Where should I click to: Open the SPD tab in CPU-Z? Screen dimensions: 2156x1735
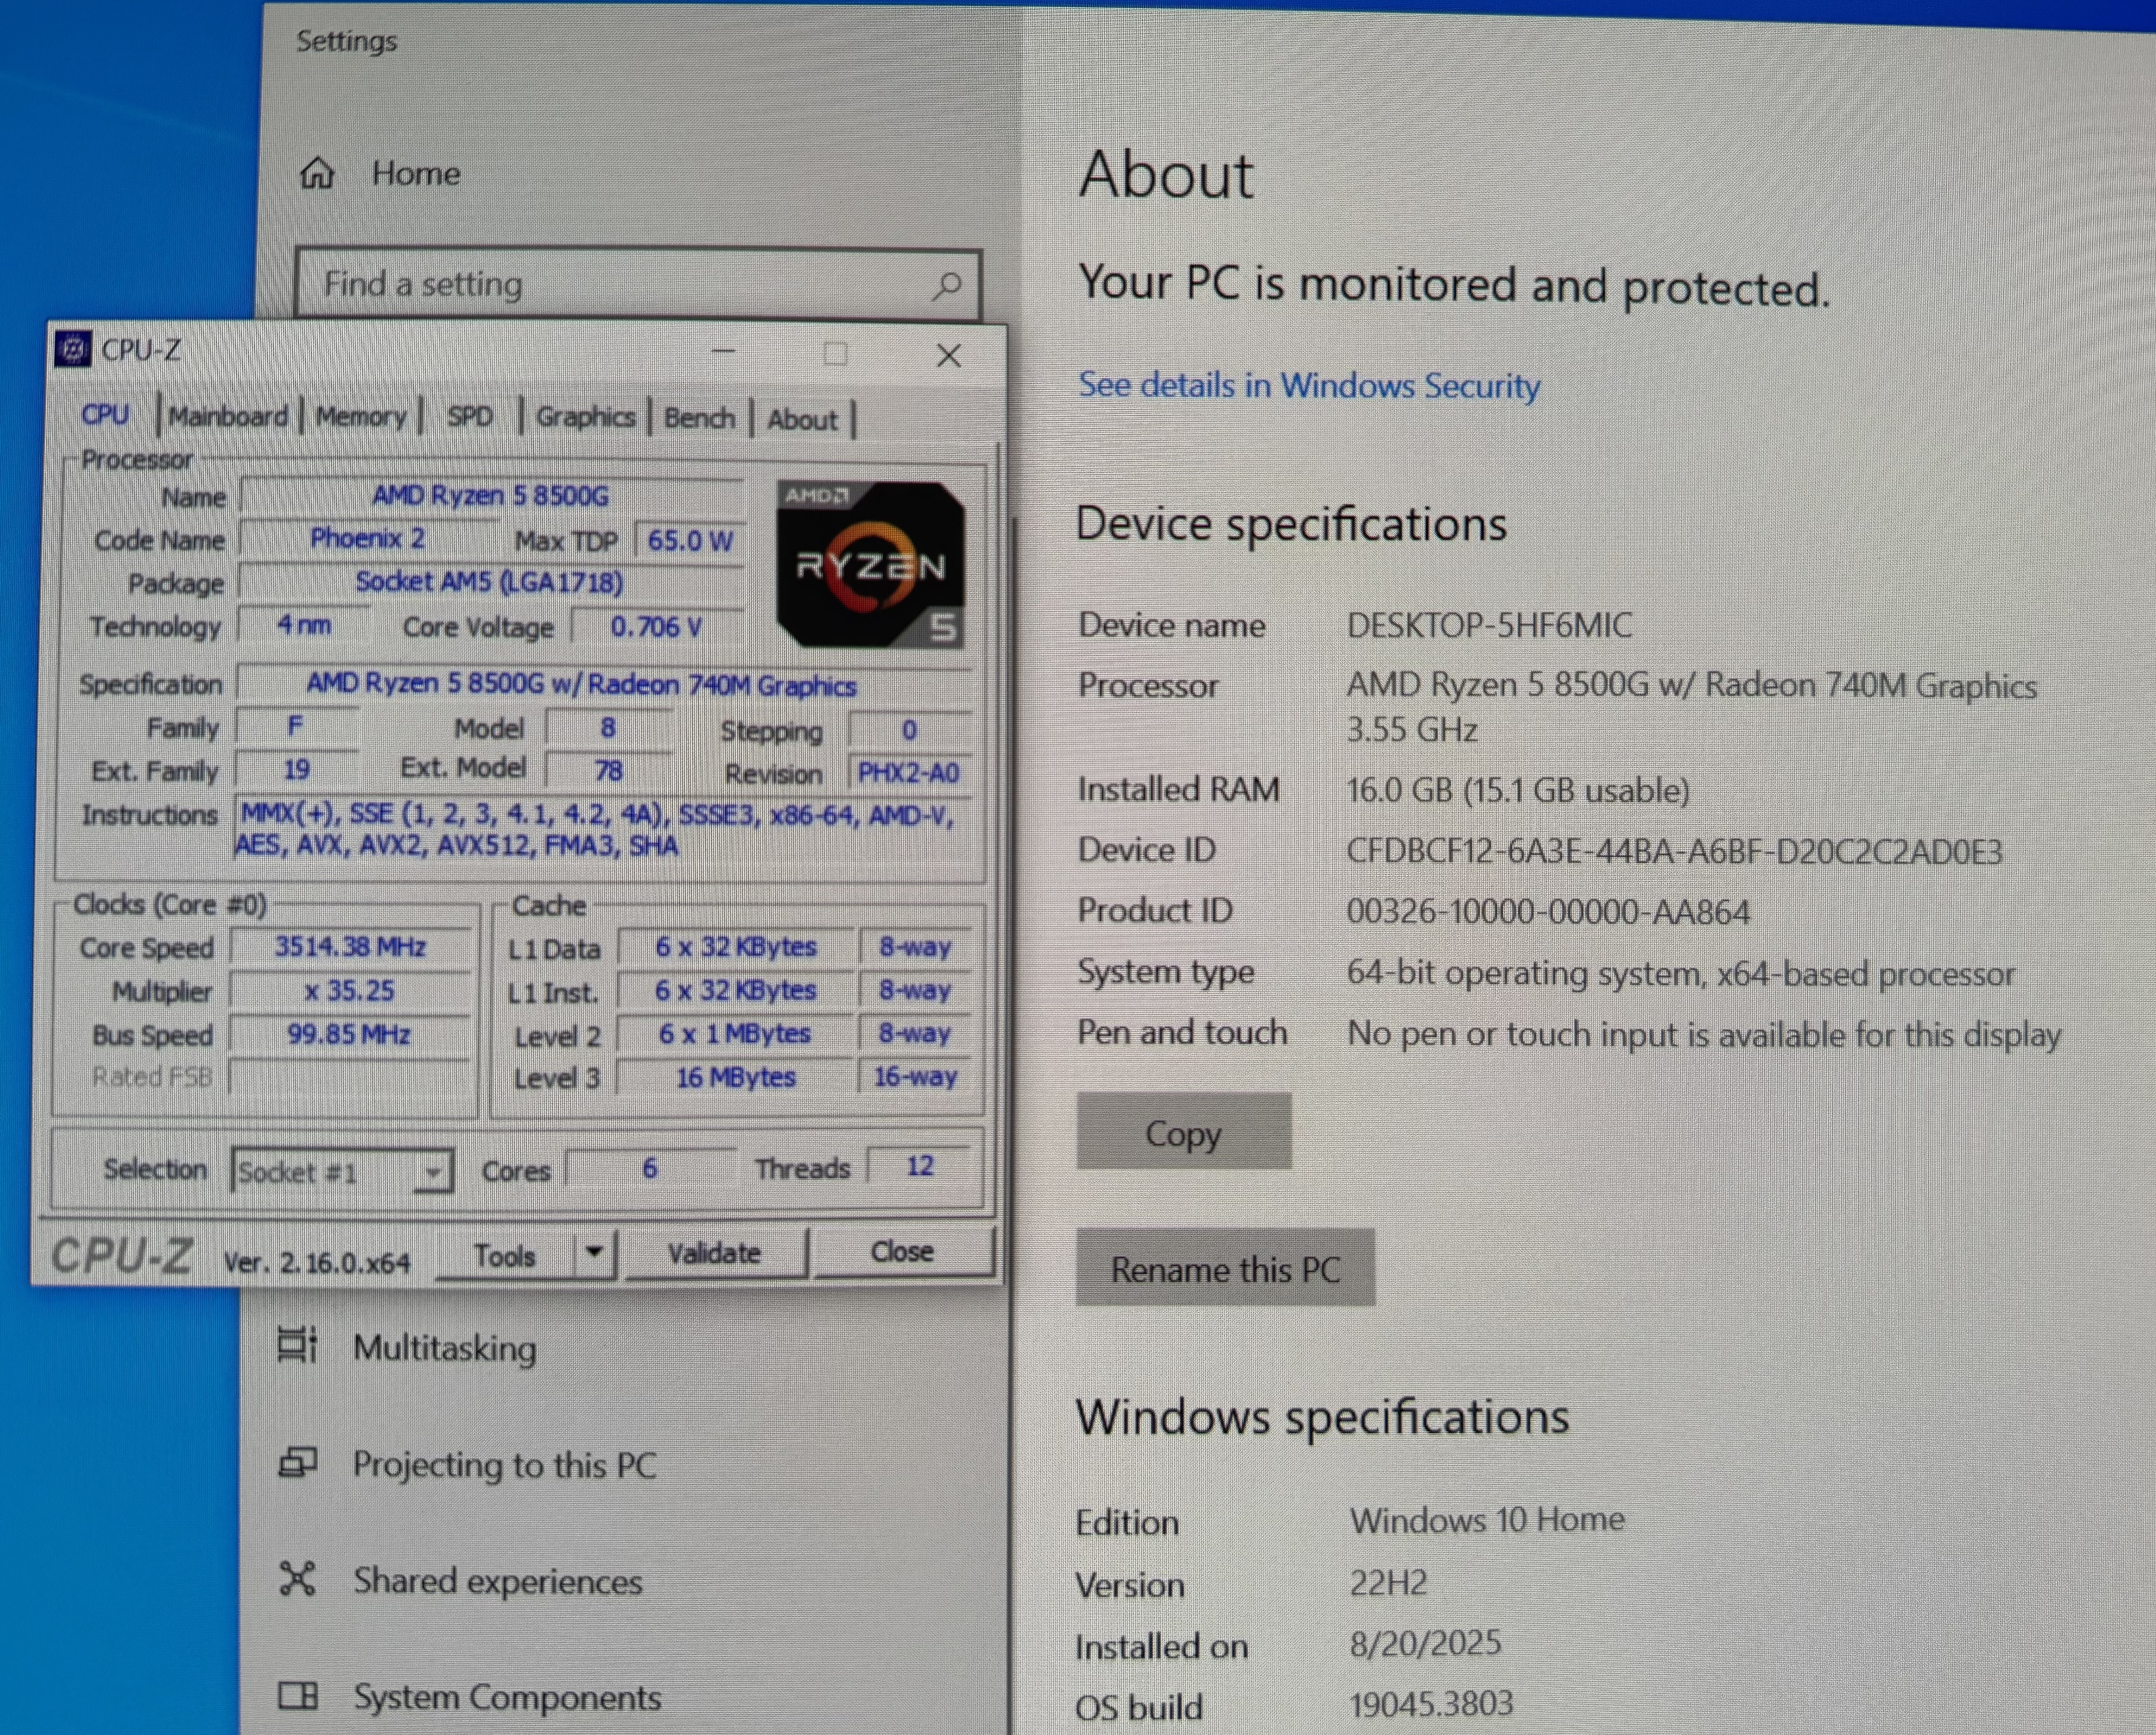pyautogui.click(x=470, y=416)
